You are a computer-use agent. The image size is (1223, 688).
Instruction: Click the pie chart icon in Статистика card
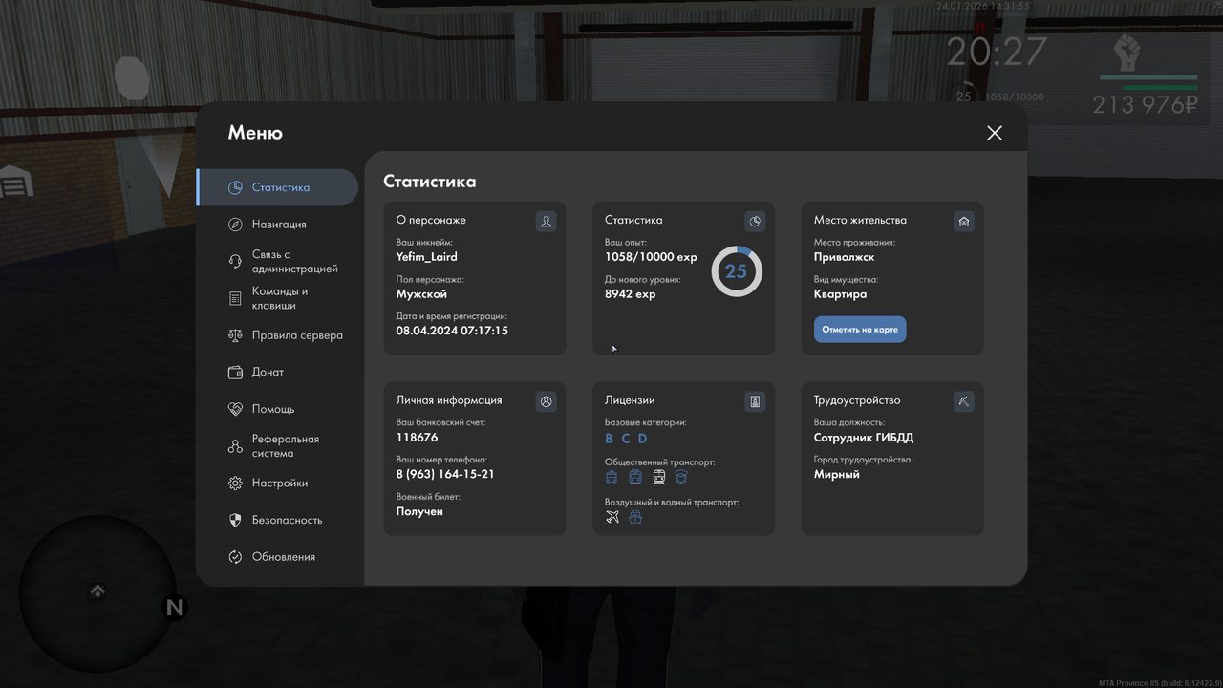(755, 222)
